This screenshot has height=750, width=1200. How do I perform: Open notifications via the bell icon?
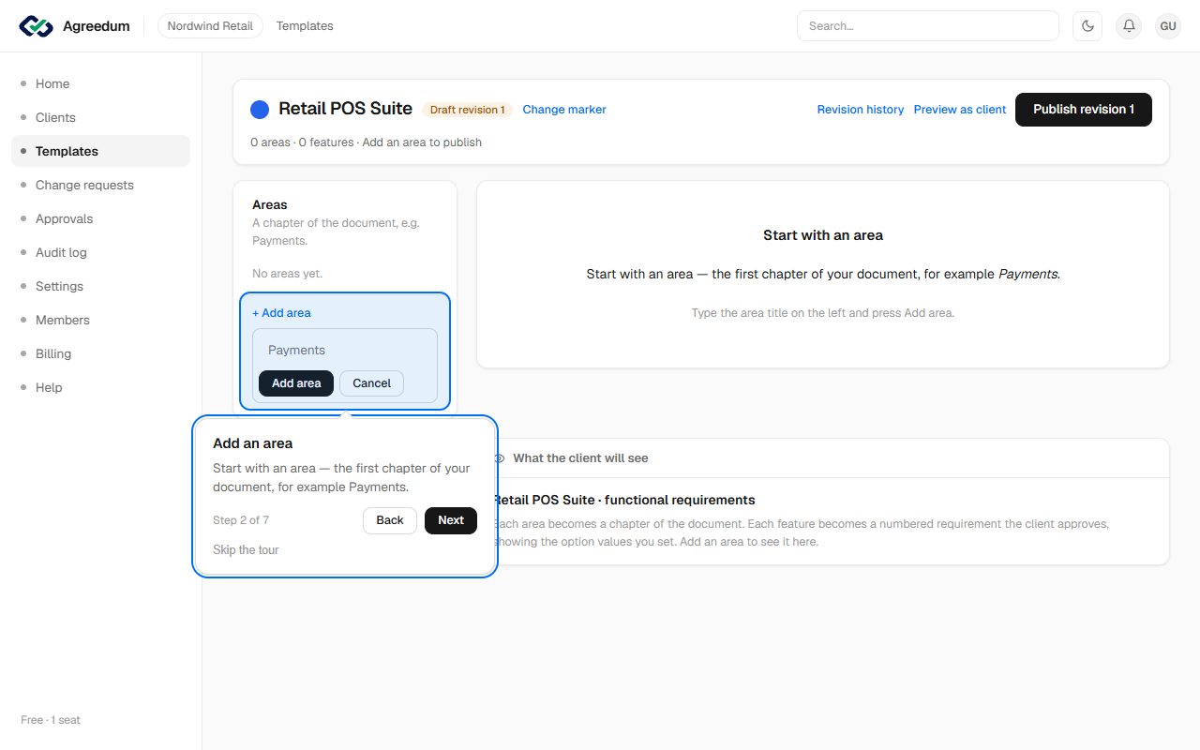click(x=1129, y=26)
